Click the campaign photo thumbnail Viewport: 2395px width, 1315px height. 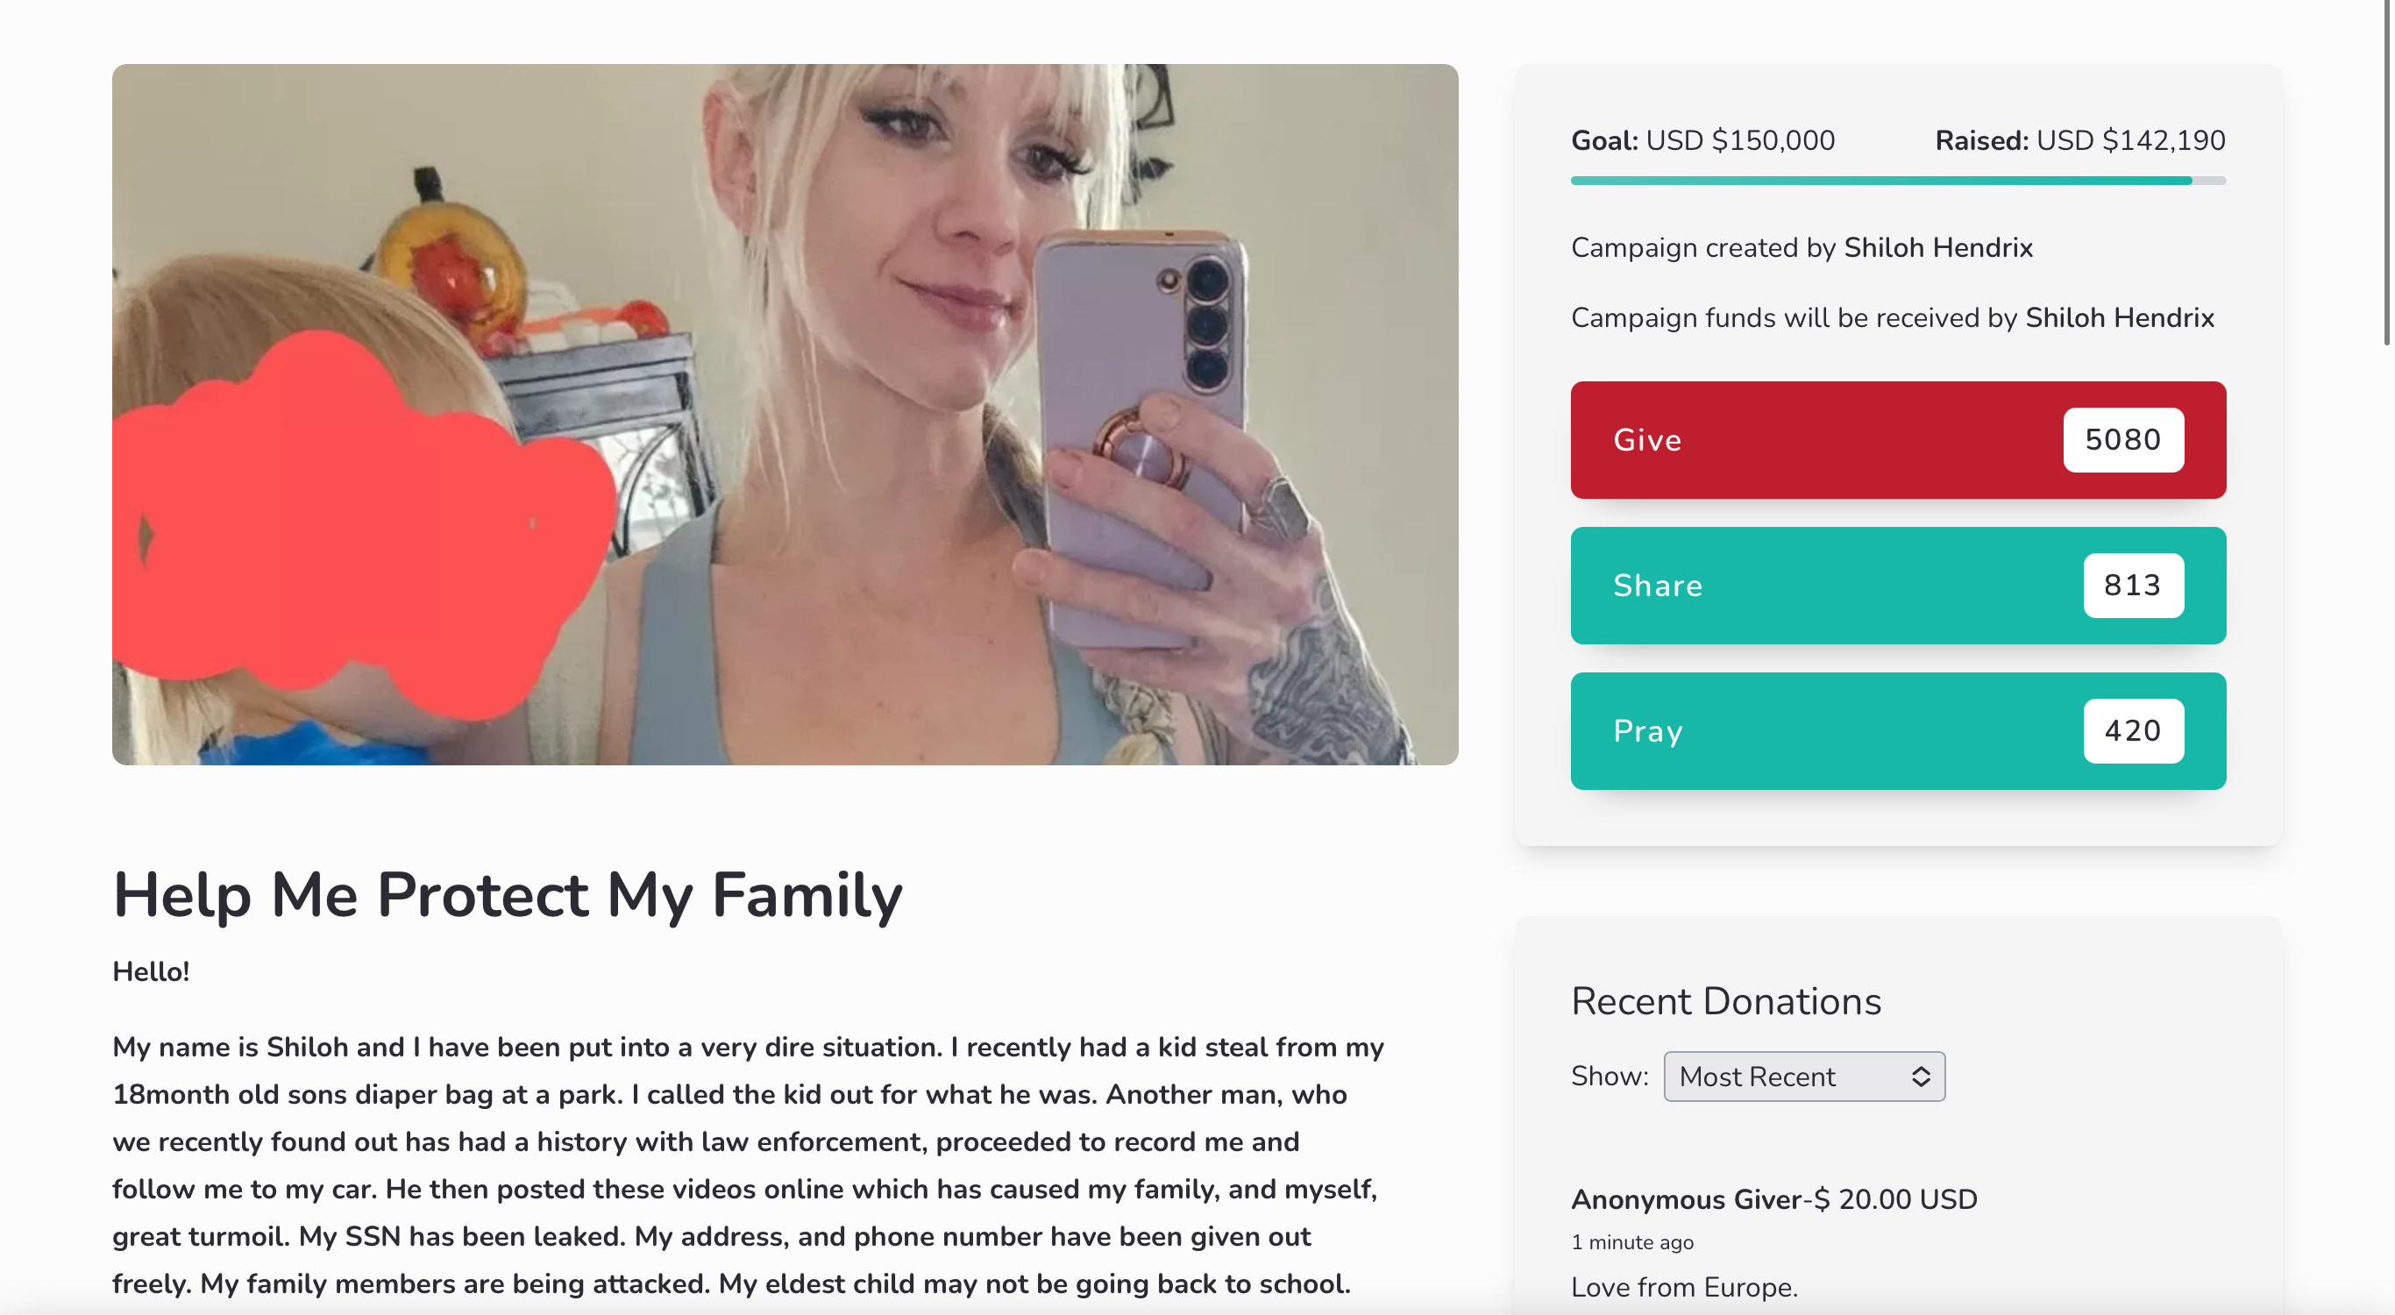pos(785,415)
